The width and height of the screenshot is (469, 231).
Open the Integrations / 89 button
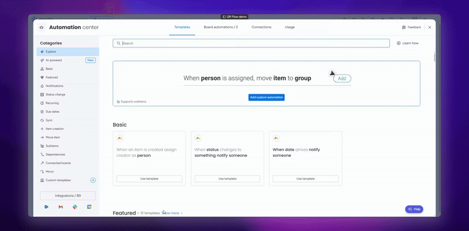click(68, 196)
